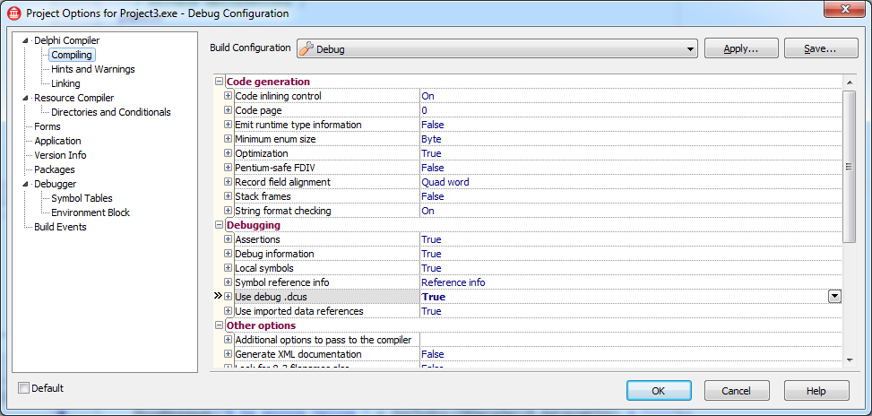Expand the Debug information row

pos(228,254)
